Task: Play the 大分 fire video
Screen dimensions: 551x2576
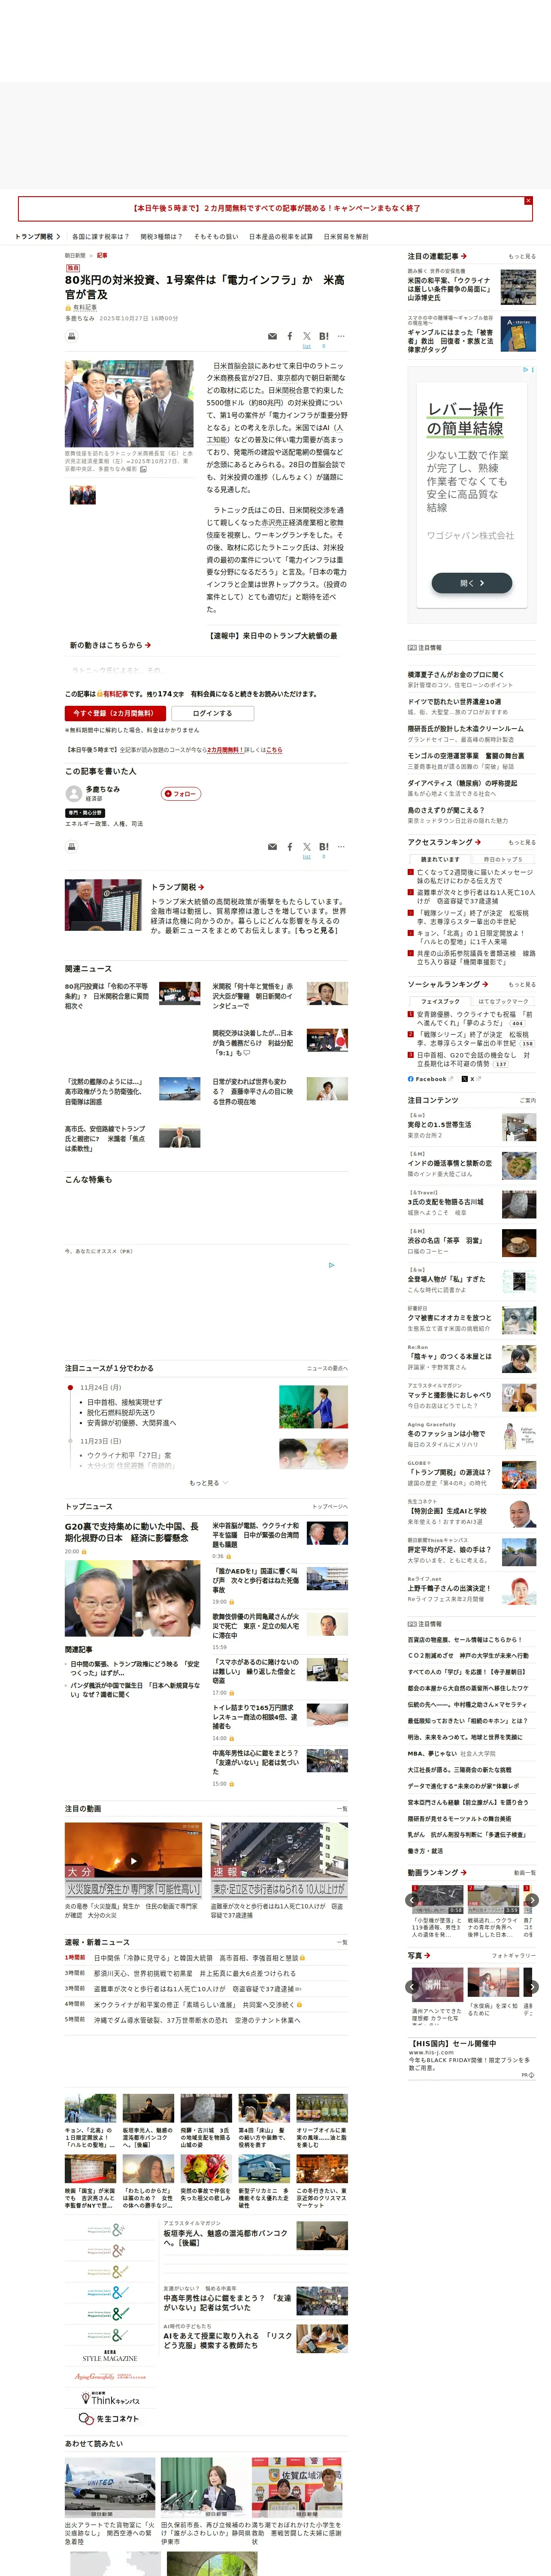Action: pos(133,1861)
